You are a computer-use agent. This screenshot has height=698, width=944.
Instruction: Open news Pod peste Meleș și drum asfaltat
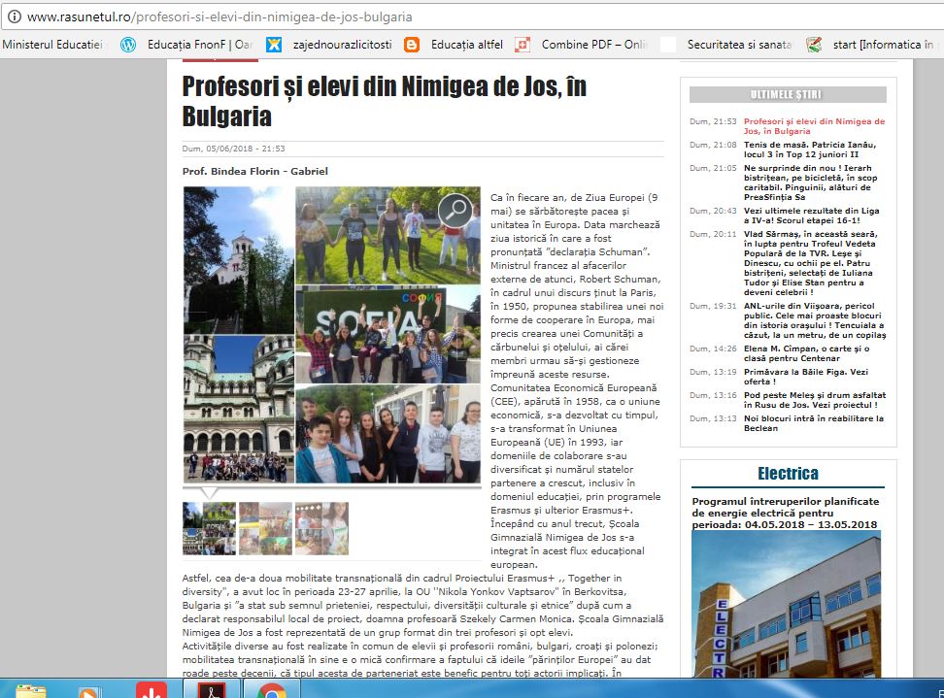[815, 400]
